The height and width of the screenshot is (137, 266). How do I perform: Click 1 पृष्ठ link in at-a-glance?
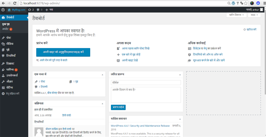click(76, 82)
